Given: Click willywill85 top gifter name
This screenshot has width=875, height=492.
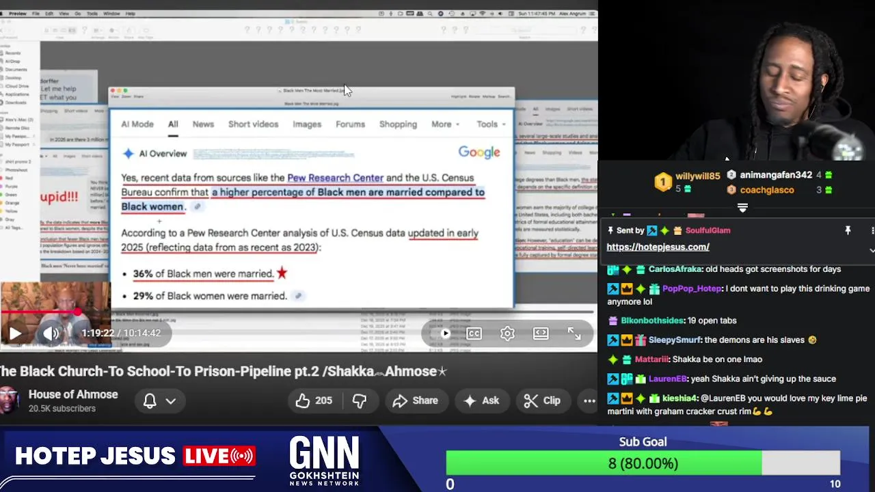Looking at the screenshot, I should pyautogui.click(x=697, y=176).
